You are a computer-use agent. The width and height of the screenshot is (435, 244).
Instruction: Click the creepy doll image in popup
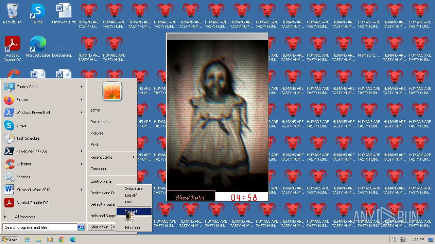pyautogui.click(x=217, y=115)
